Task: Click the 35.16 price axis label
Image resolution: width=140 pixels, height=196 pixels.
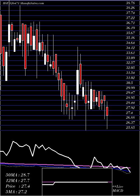Action: coord(130,38)
